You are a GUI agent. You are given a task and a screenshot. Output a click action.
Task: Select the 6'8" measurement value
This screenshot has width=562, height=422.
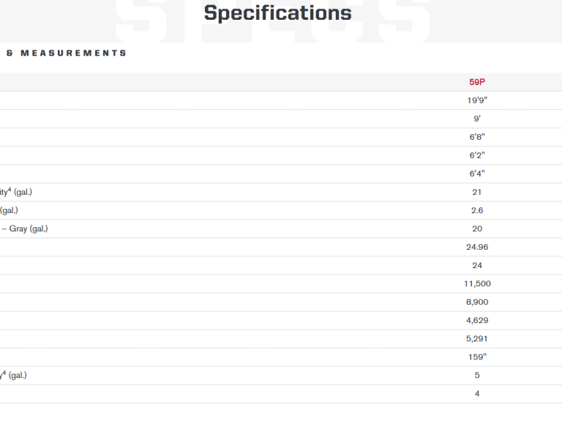pyautogui.click(x=477, y=137)
